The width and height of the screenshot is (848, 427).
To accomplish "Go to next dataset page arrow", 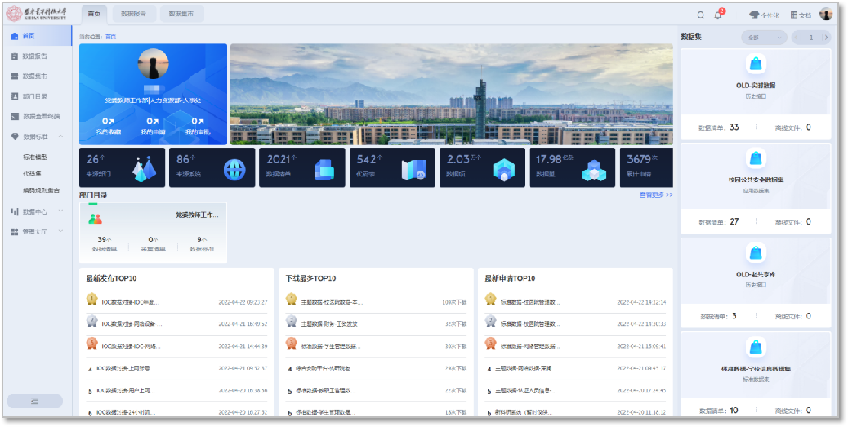I will [825, 38].
